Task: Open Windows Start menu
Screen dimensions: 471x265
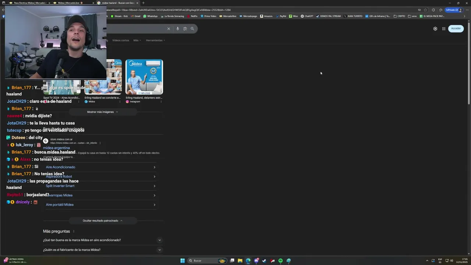Action: pyautogui.click(x=183, y=261)
